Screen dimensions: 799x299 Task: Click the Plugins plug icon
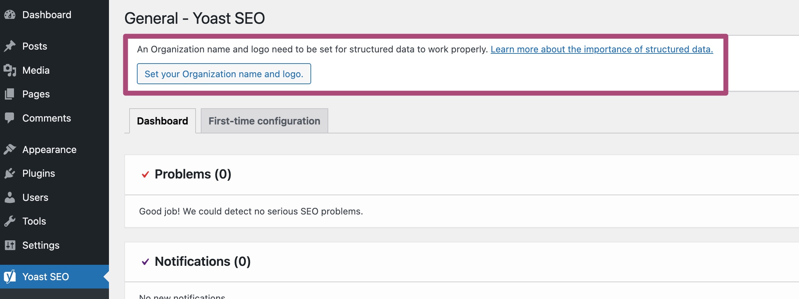tap(10, 173)
